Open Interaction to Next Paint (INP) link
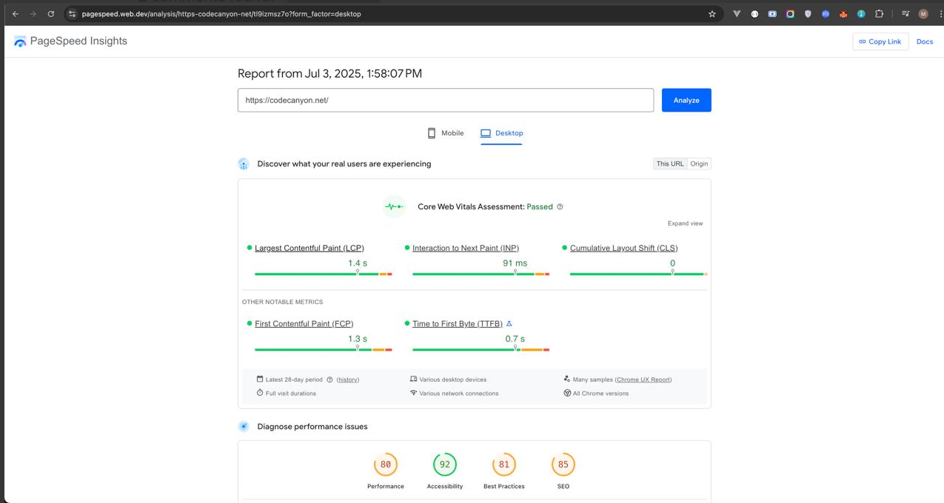 pos(466,248)
